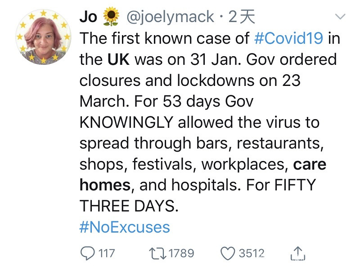360x269 pixels.
Task: Like the tweet with the heart icon
Action: click(228, 253)
